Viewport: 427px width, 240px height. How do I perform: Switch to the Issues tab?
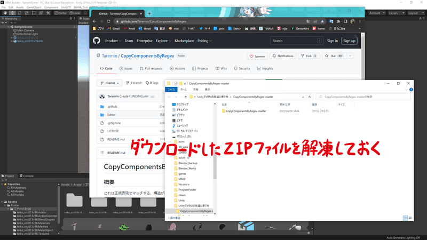point(126,69)
